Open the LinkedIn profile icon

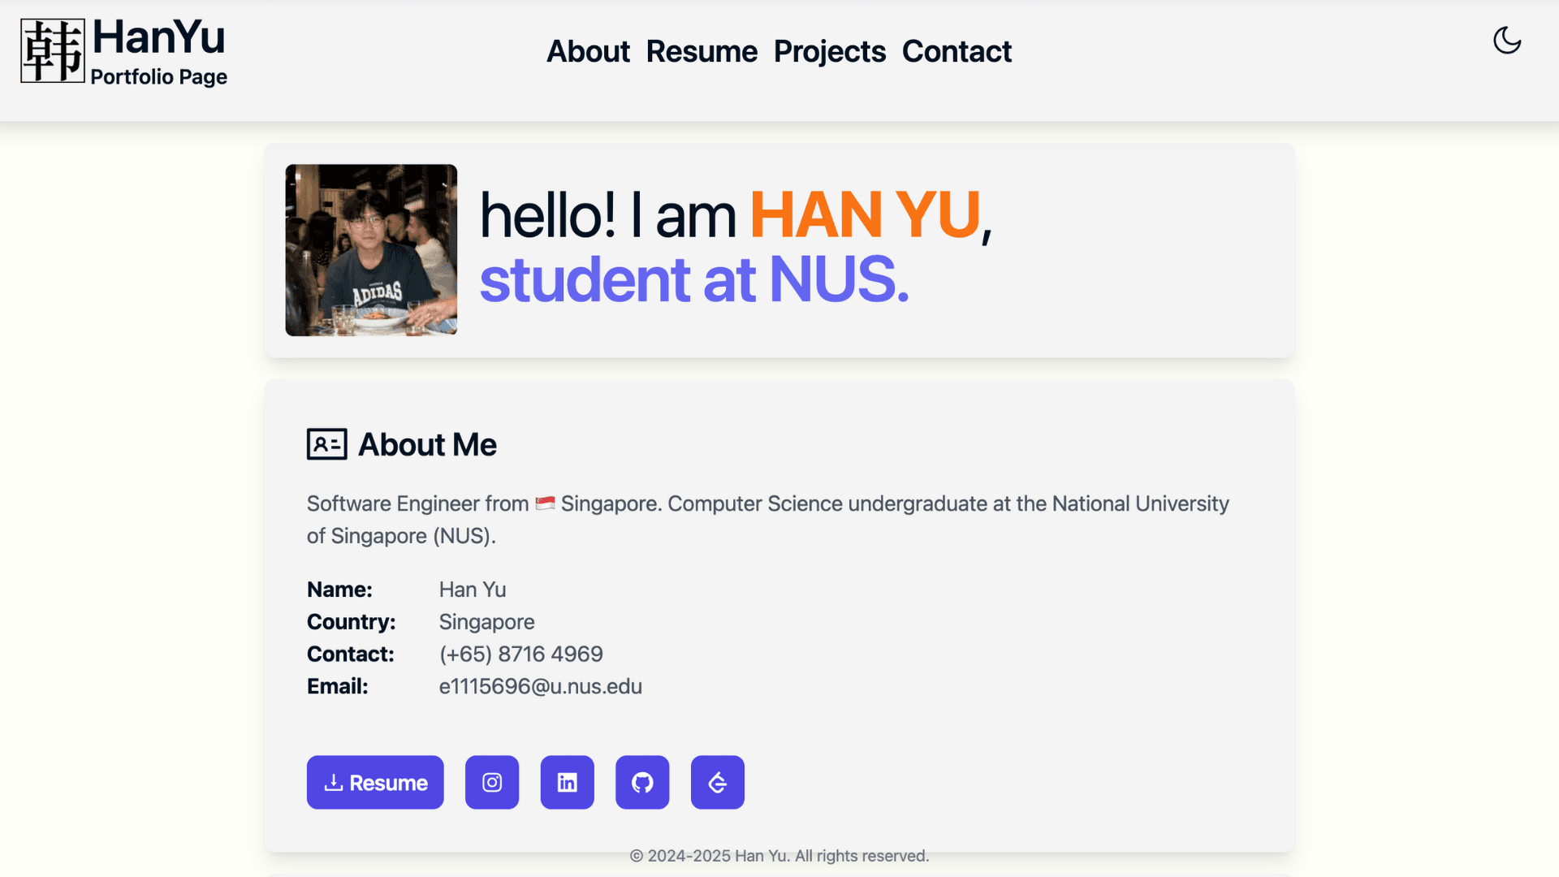pyautogui.click(x=567, y=783)
